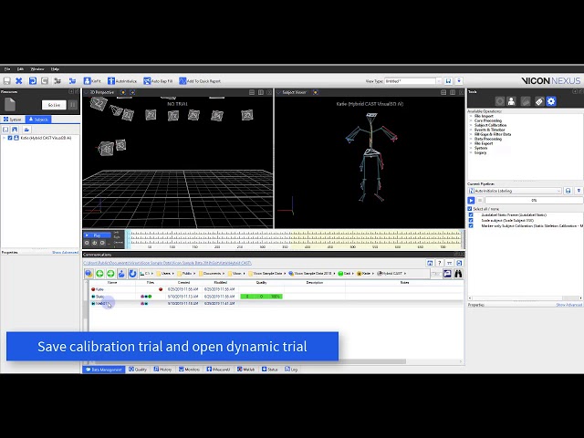The image size is (584, 438).
Task: Open the System Preparation tools icon
Action: [x=500, y=101]
